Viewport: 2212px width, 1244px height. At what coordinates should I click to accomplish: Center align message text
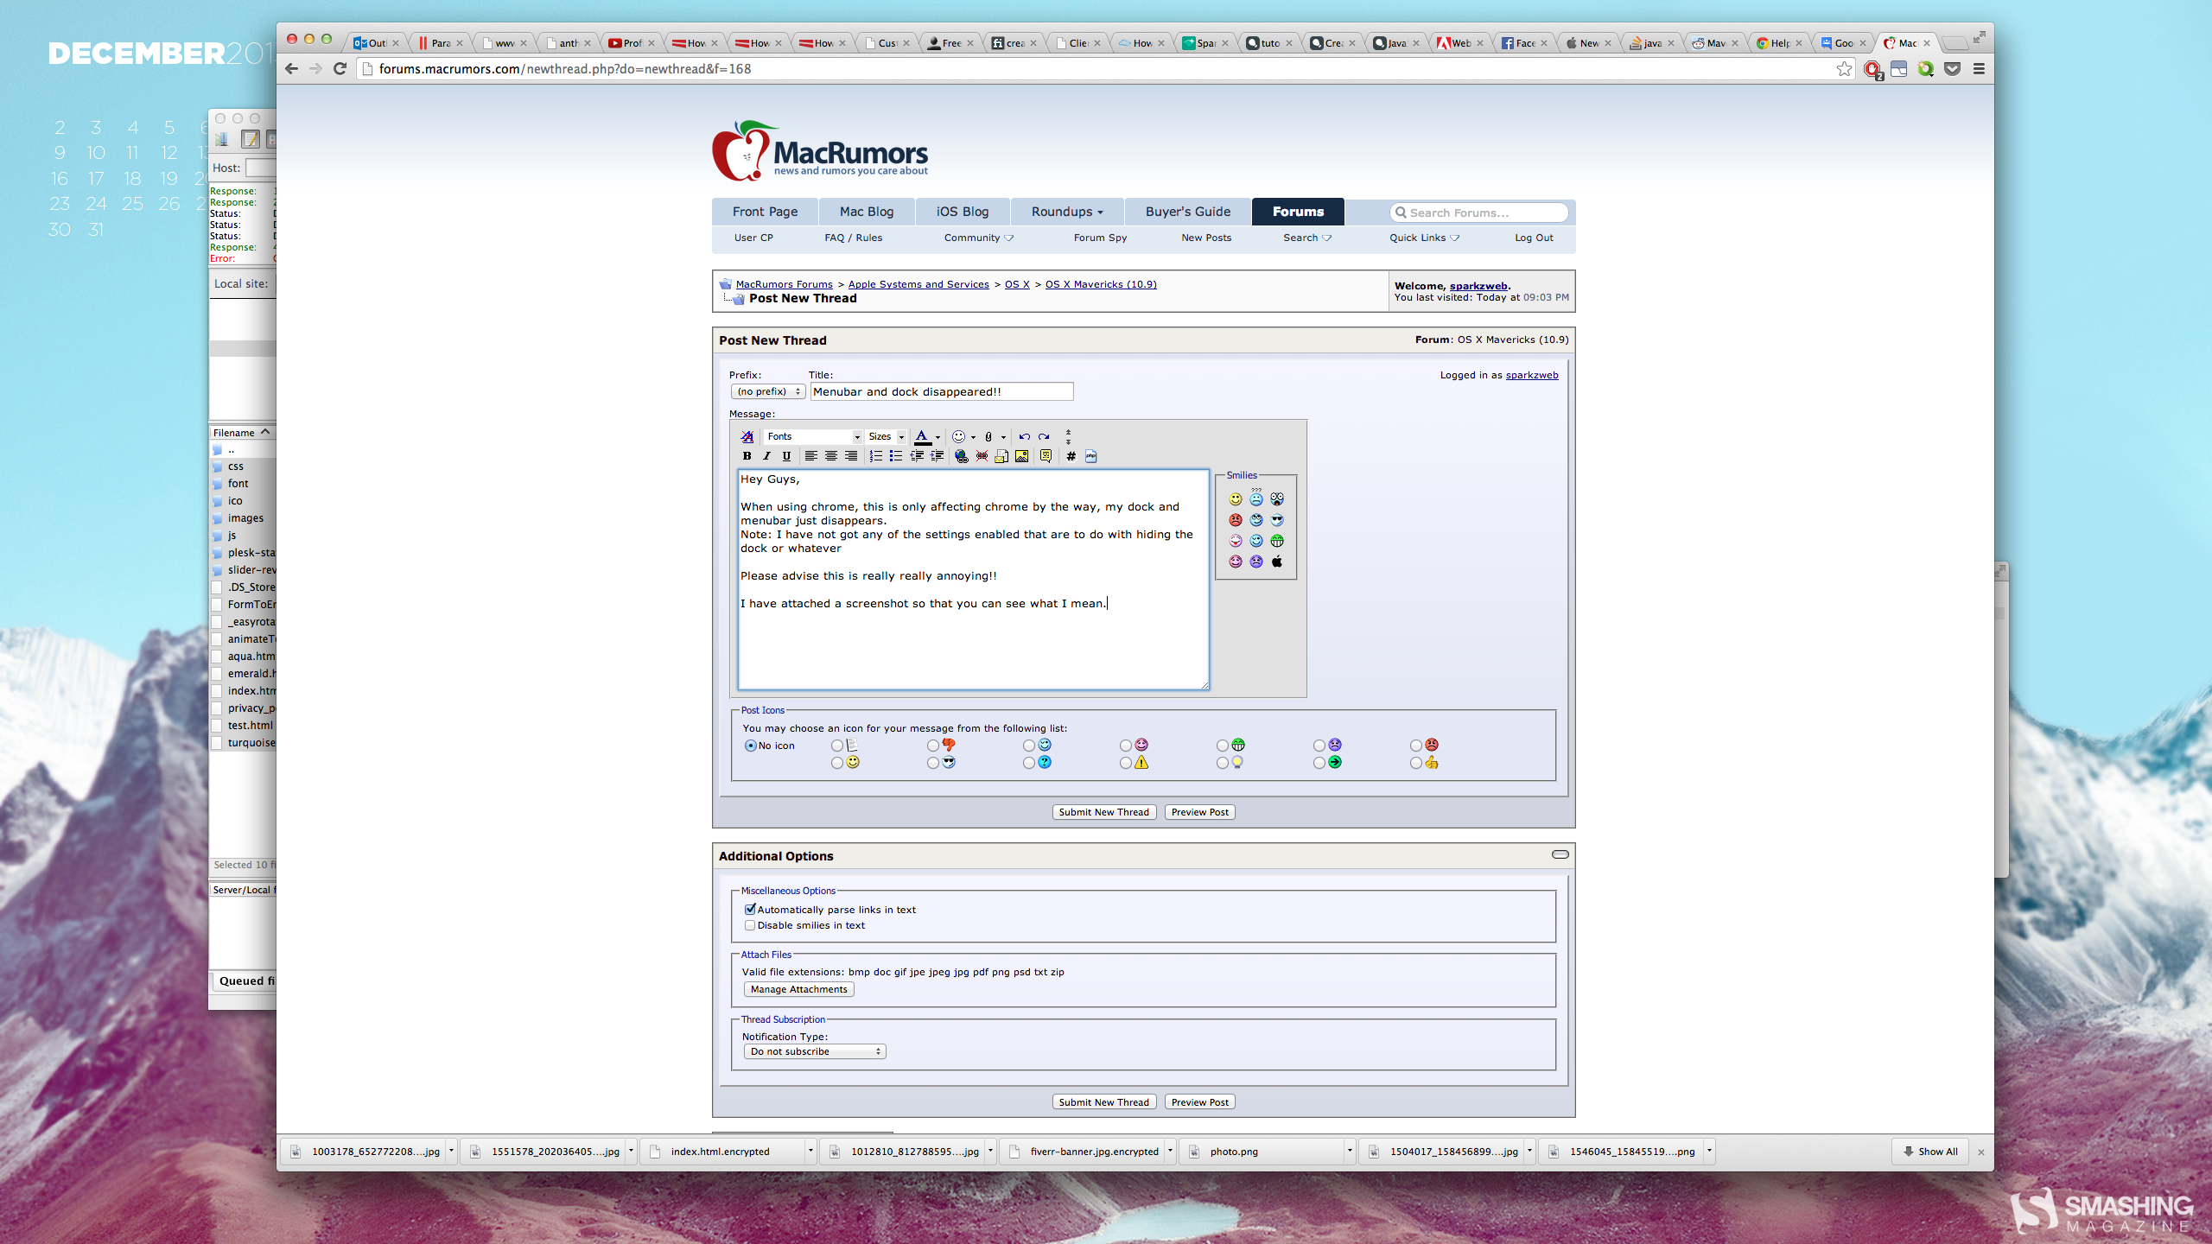tap(830, 456)
